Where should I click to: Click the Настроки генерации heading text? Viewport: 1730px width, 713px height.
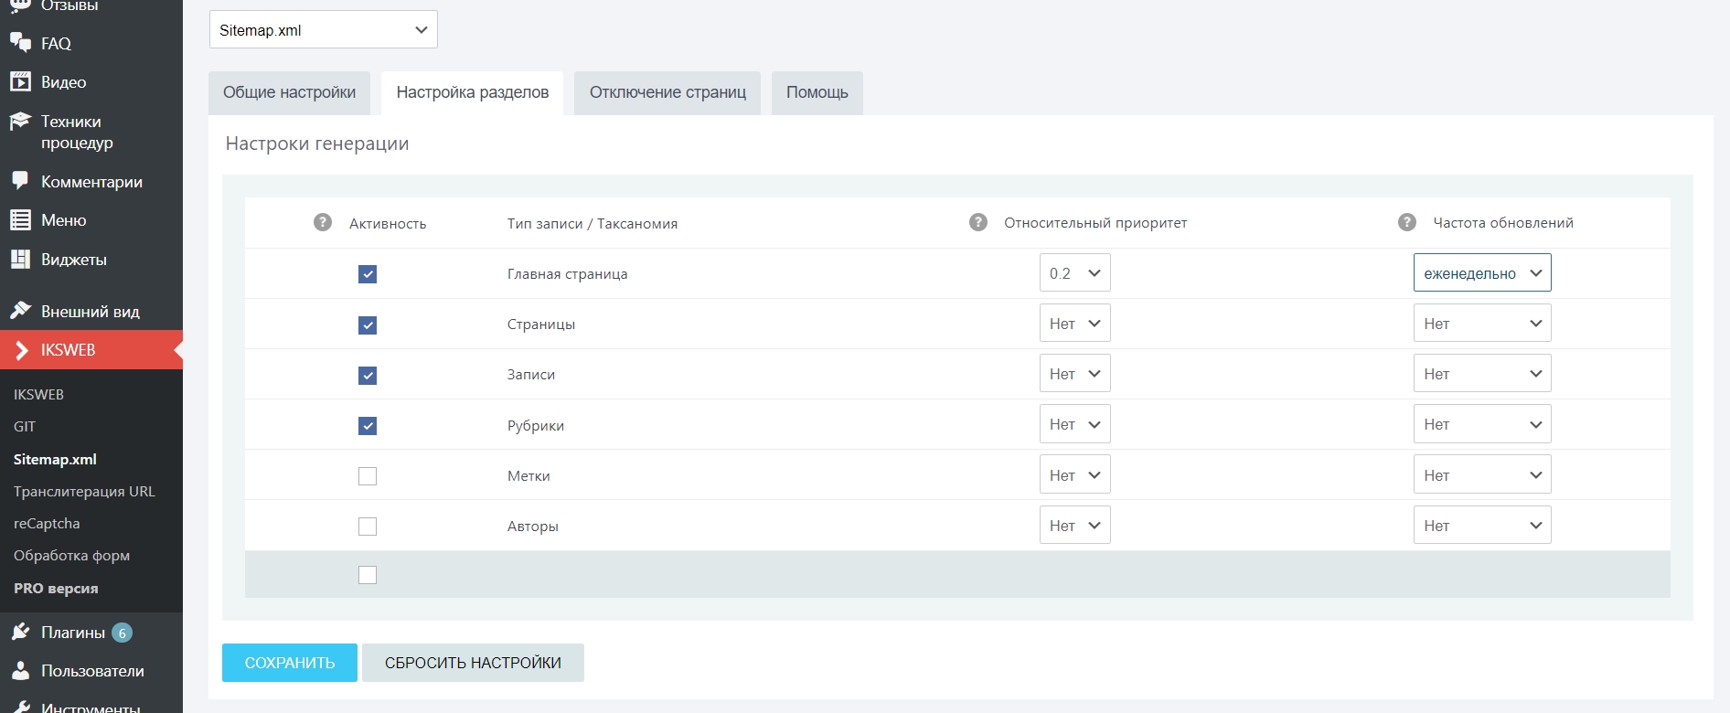tap(317, 144)
